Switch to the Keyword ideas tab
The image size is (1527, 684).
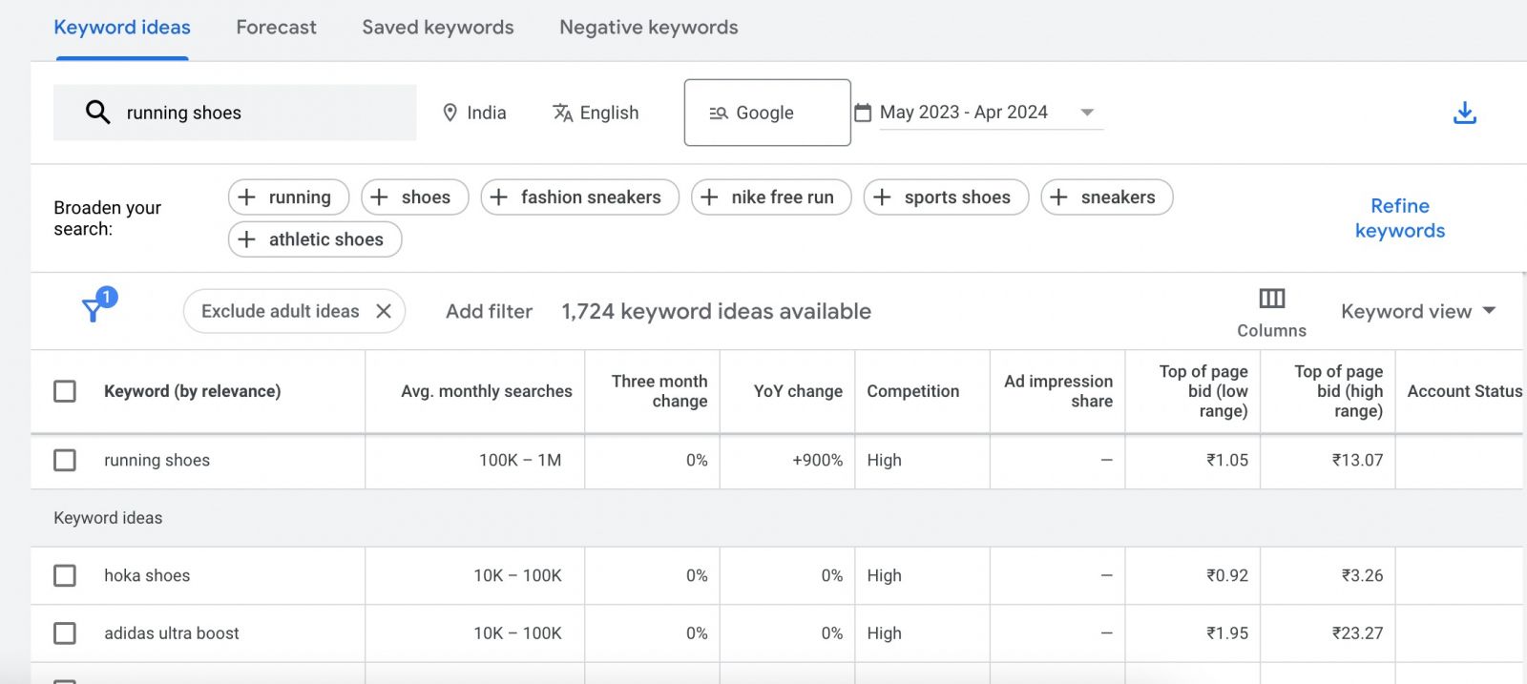point(122,28)
